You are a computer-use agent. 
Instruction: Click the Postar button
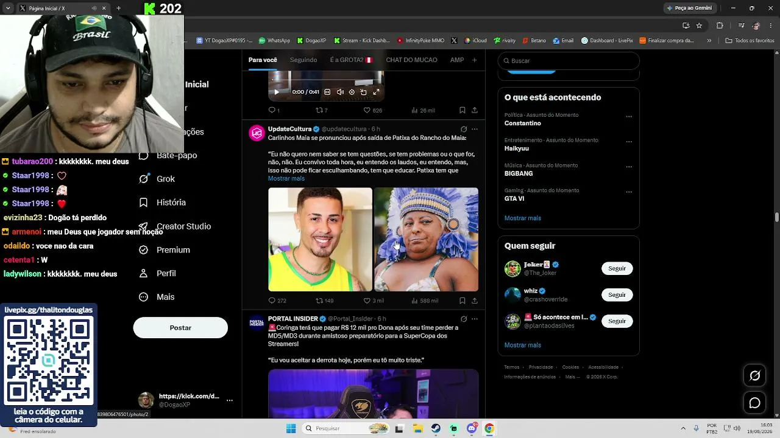[x=180, y=328]
